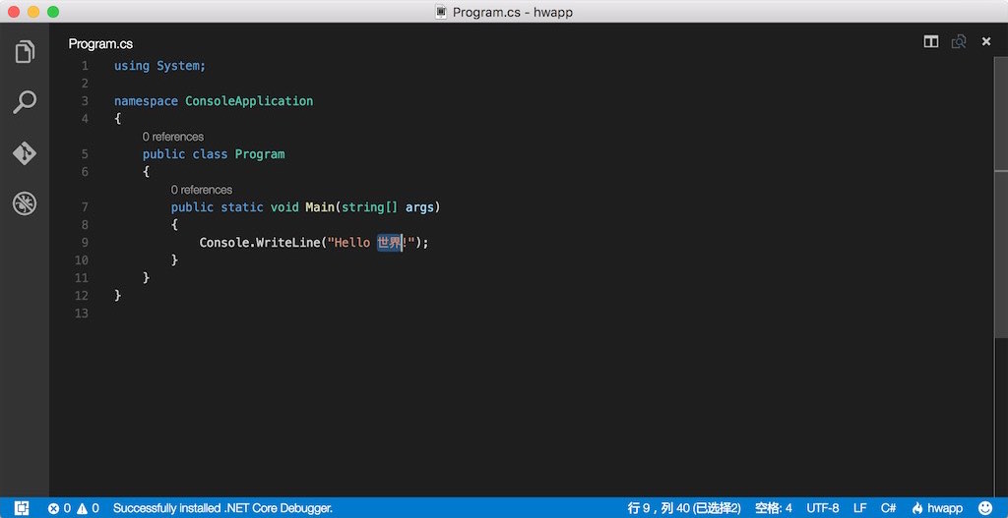The image size is (1008, 518).
Task: Click 'Console.WriteLine' call on line 9
Action: click(260, 243)
